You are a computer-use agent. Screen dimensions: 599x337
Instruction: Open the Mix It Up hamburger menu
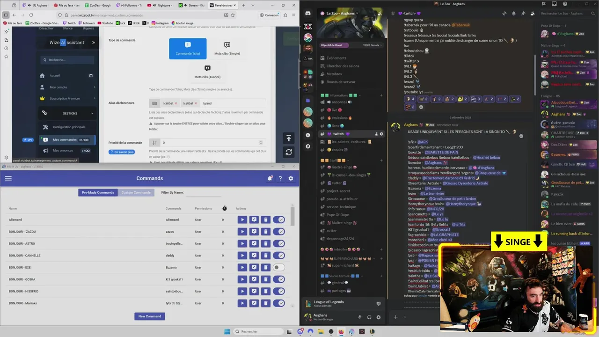[x=8, y=178]
